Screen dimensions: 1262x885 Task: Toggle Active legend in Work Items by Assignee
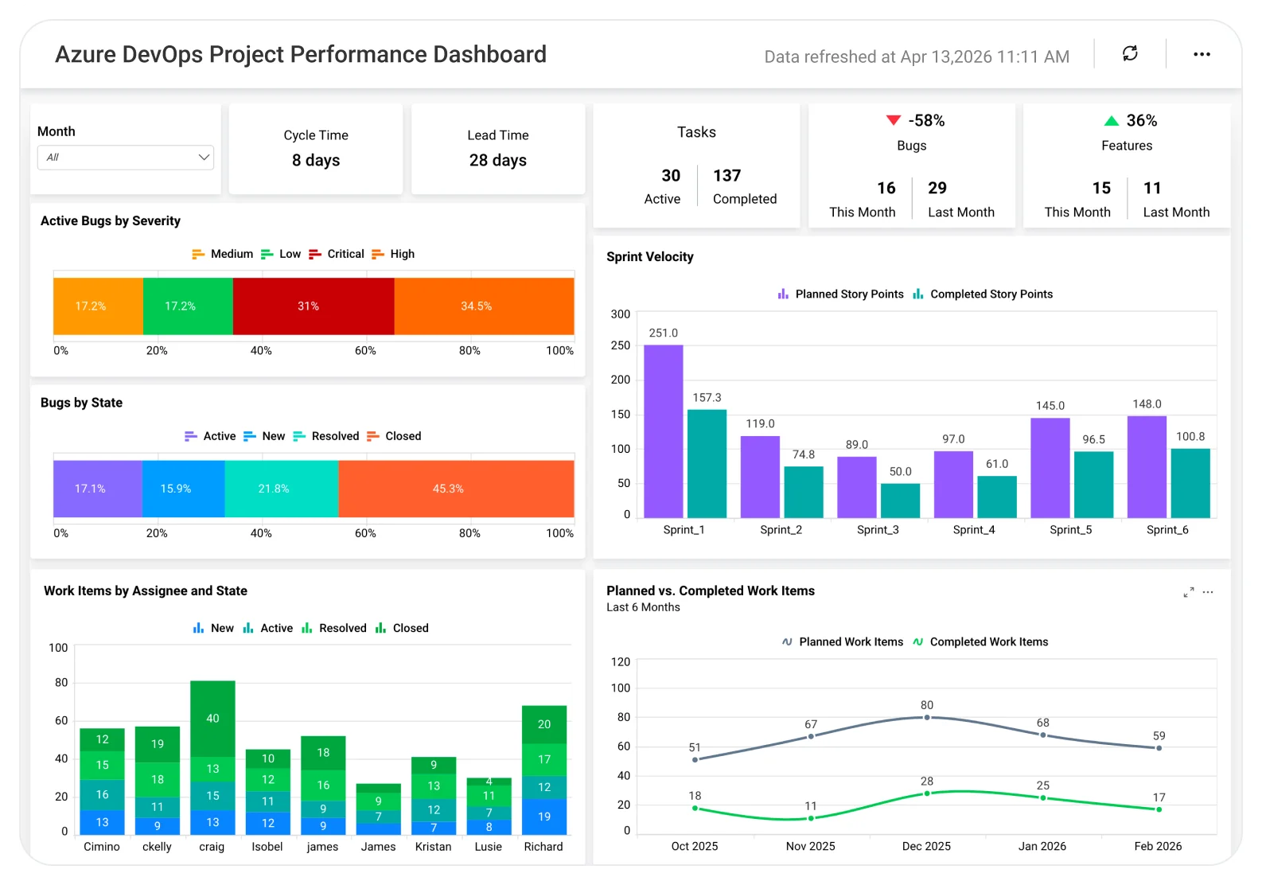tap(267, 629)
